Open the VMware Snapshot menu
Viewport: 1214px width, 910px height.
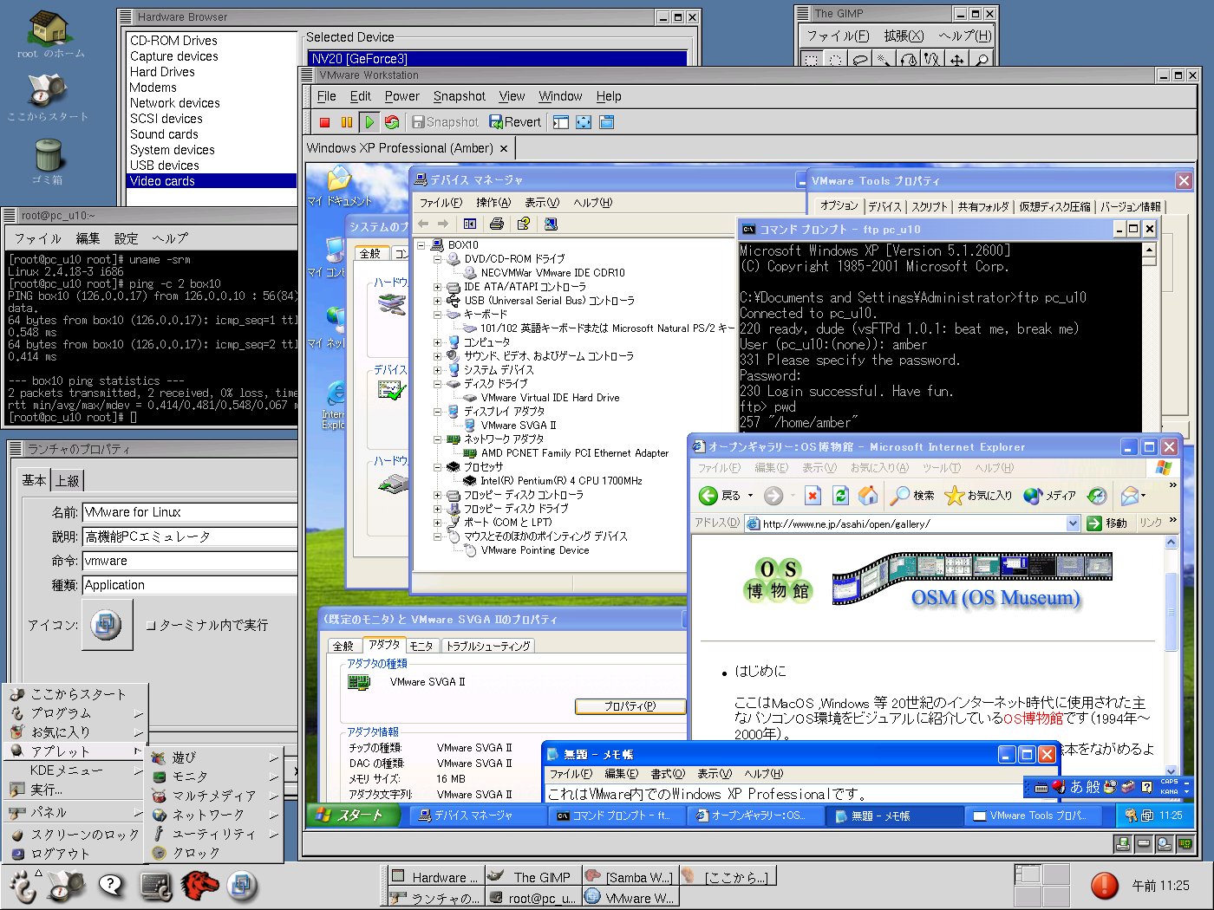tap(460, 96)
